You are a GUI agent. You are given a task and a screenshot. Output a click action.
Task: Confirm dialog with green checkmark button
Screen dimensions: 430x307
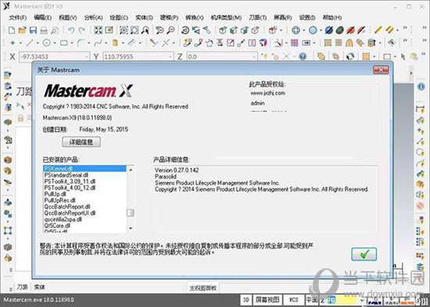[x=364, y=254]
